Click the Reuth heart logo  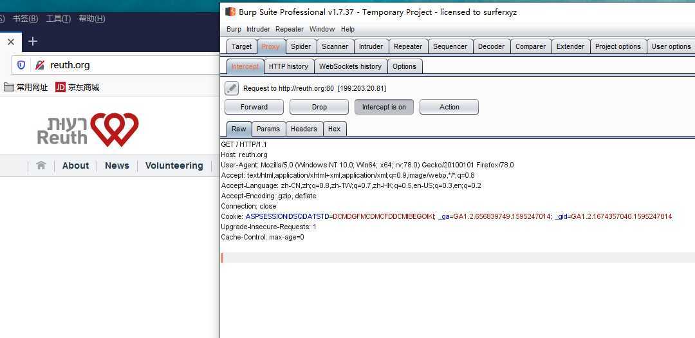coord(115,129)
